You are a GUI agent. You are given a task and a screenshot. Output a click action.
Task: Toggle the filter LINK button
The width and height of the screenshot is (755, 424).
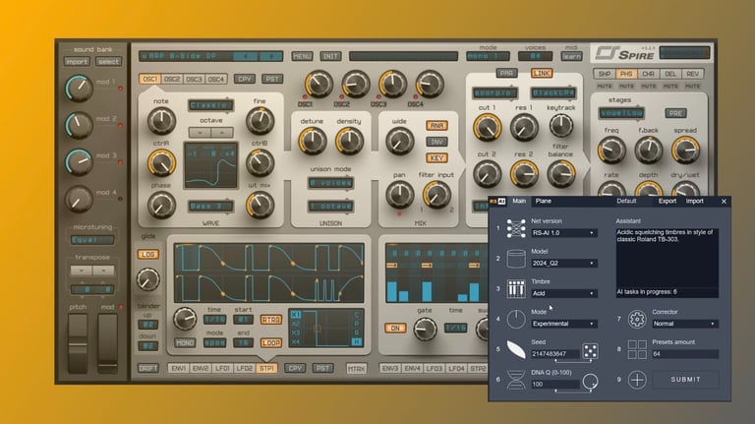542,73
